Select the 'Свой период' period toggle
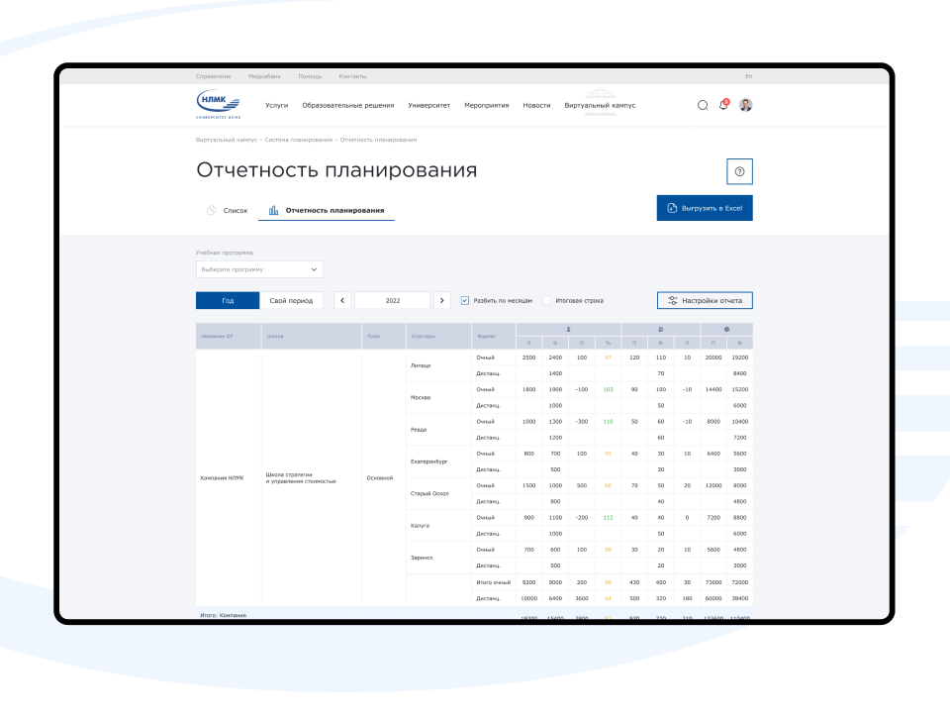The width and height of the screenshot is (950, 719). (x=291, y=300)
